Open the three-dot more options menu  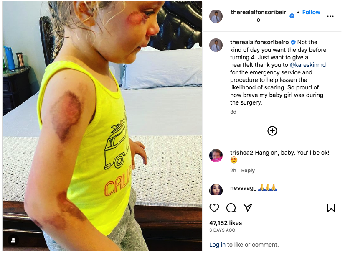[330, 16]
